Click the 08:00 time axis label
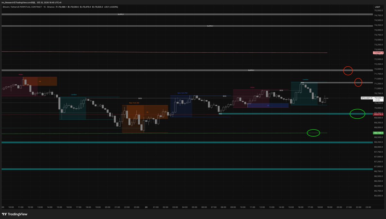The height and width of the screenshot is (219, 386). 224,207
